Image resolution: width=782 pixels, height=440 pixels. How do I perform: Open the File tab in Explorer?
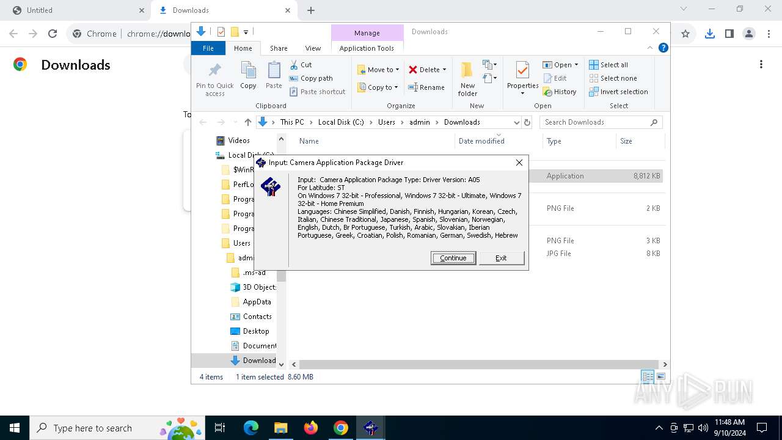pyautogui.click(x=208, y=48)
